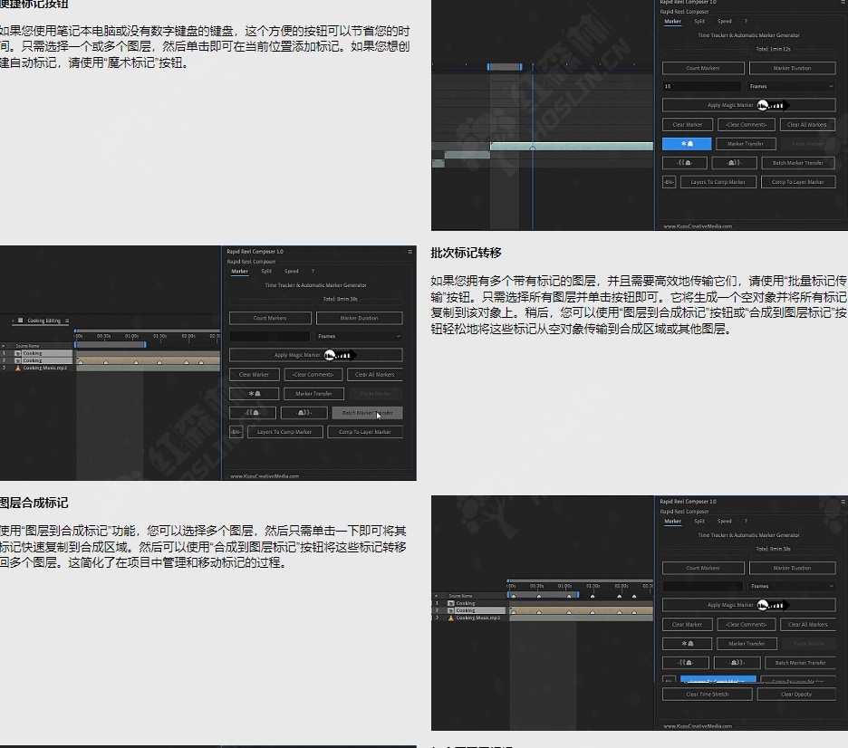
Task: Click Count Markers in the middle screenshot
Action: 270,318
